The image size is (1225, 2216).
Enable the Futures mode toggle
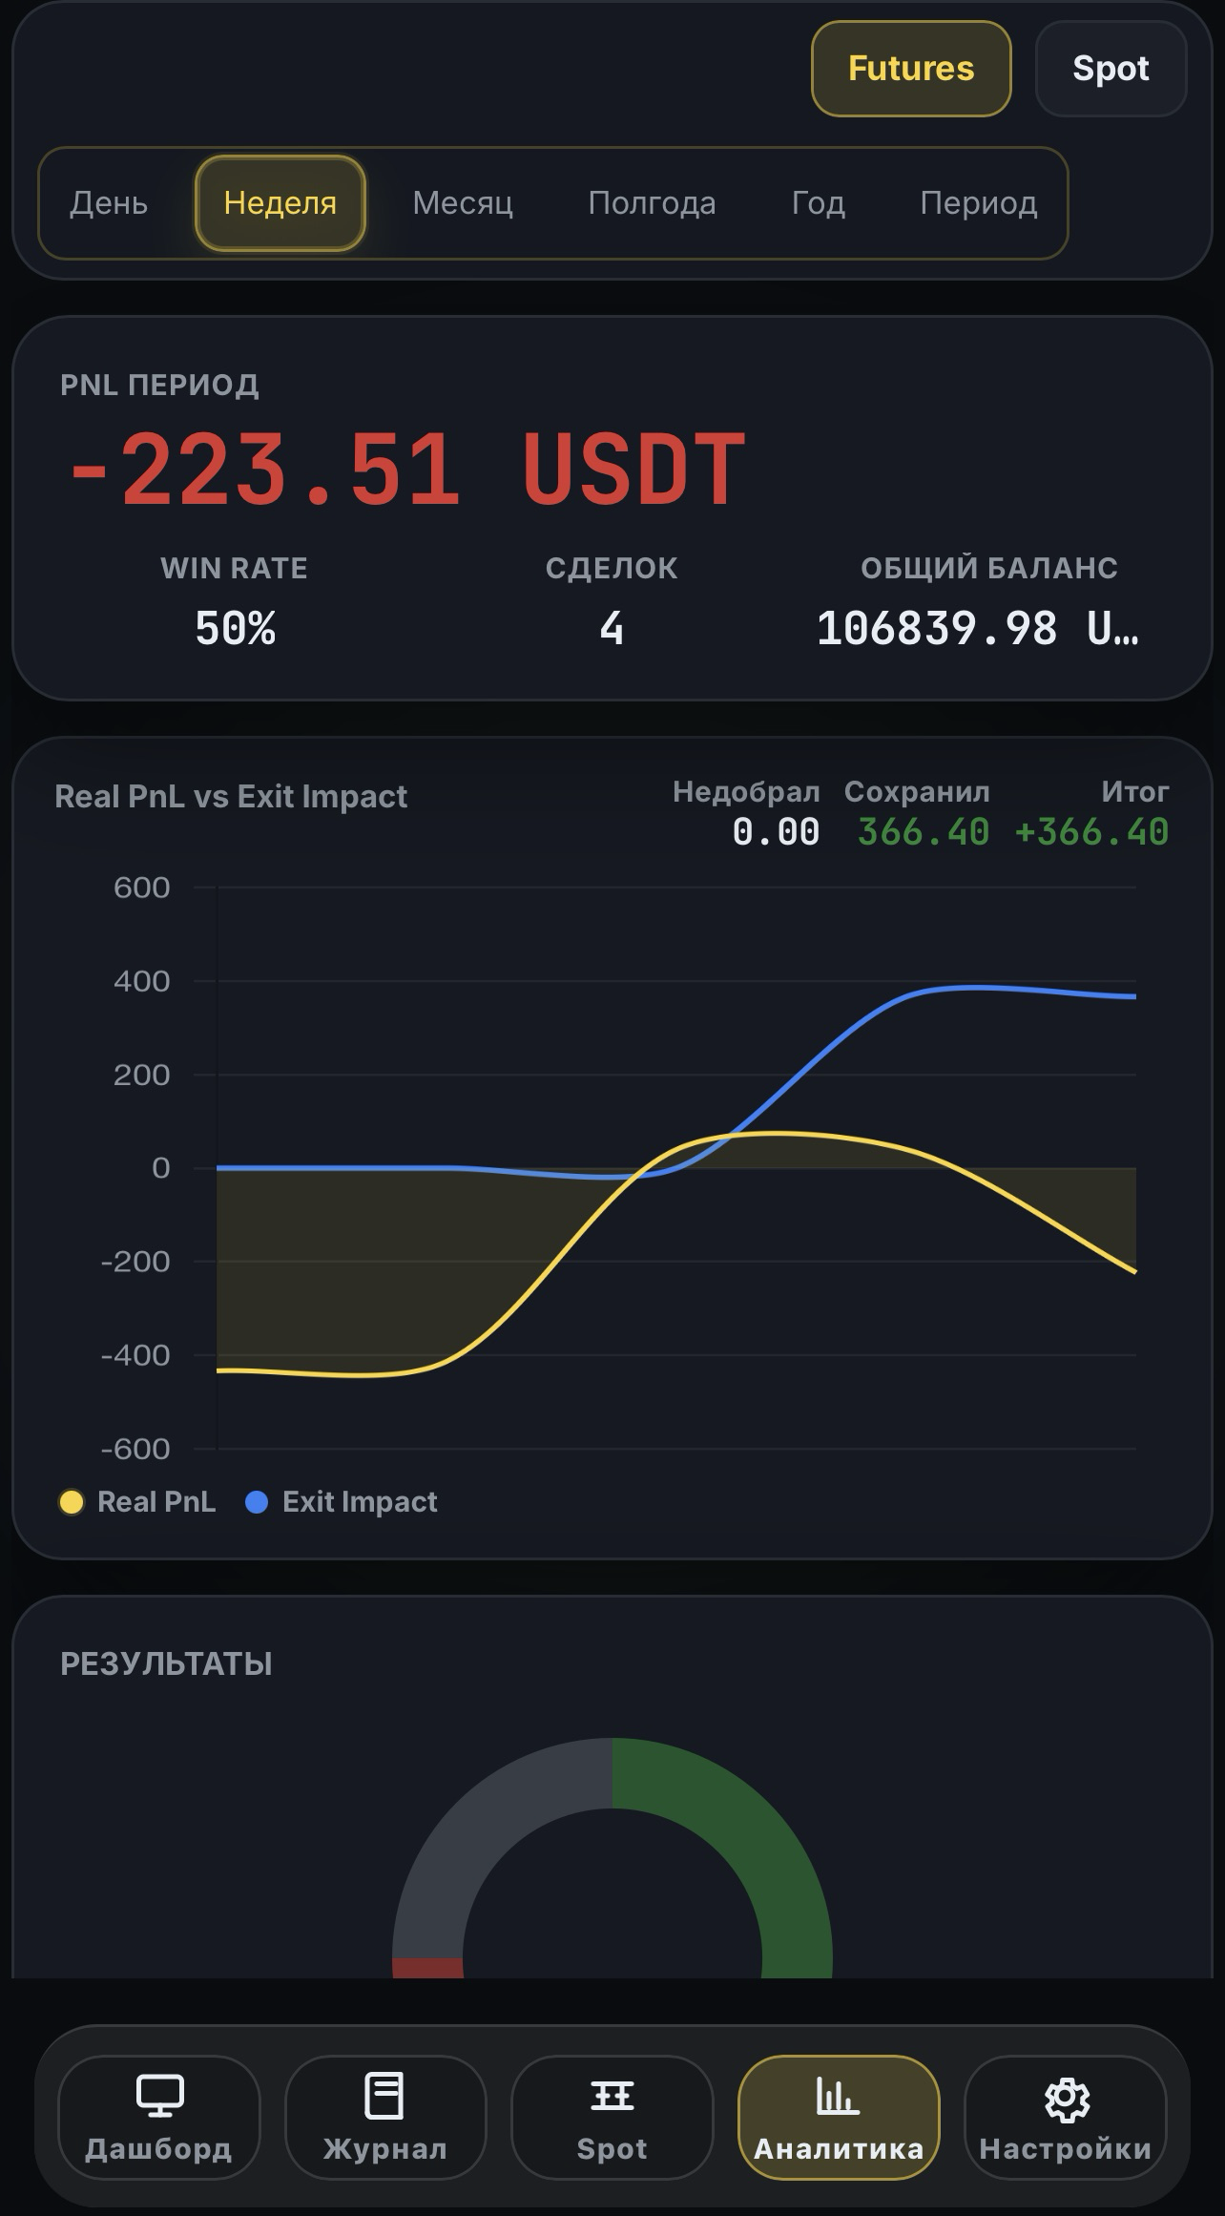(910, 69)
